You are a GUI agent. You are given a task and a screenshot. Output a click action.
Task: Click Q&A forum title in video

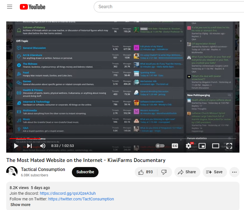[x=26, y=128]
